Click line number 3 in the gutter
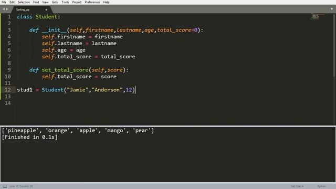The width and height of the screenshot is (336, 189). 9,30
